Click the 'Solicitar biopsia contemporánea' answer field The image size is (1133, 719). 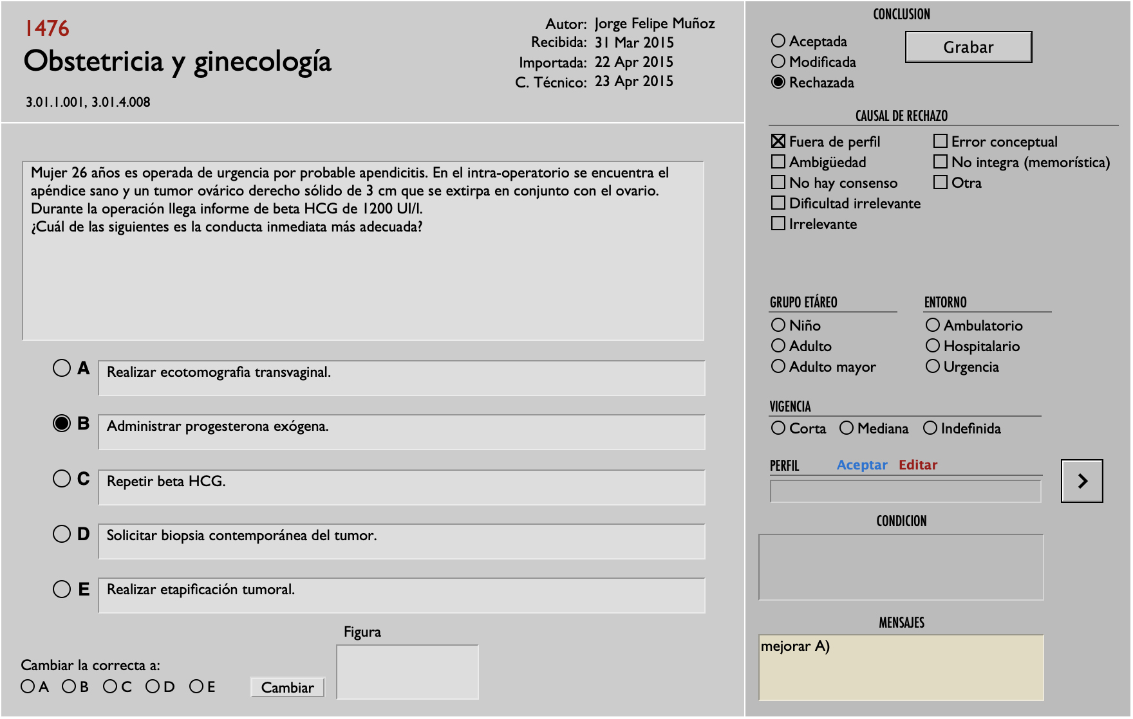[401, 542]
